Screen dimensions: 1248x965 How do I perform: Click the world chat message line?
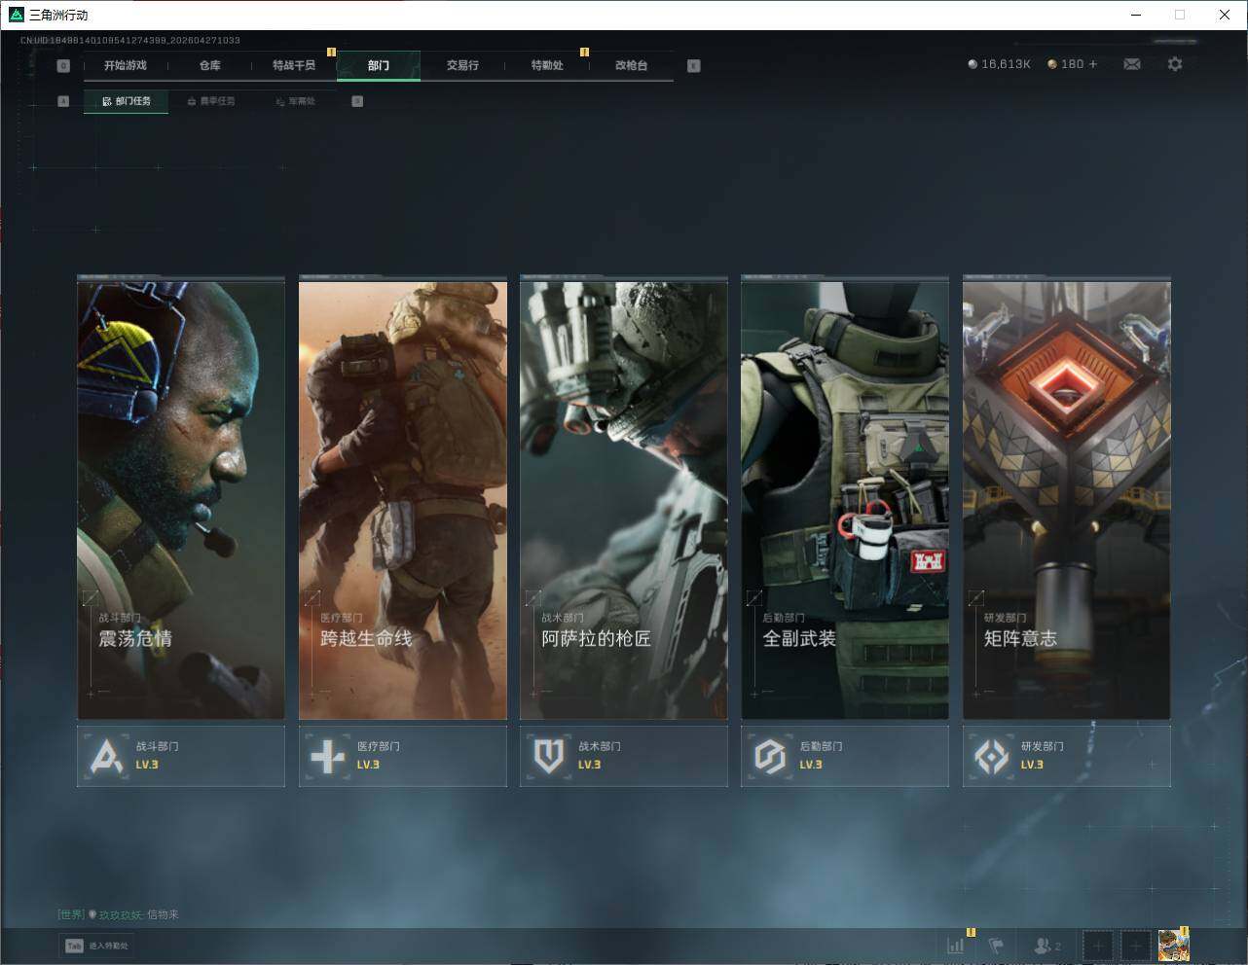point(118,914)
